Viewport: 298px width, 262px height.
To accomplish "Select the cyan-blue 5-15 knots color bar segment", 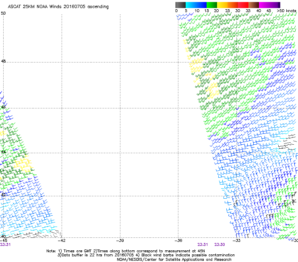I will 196,5.
